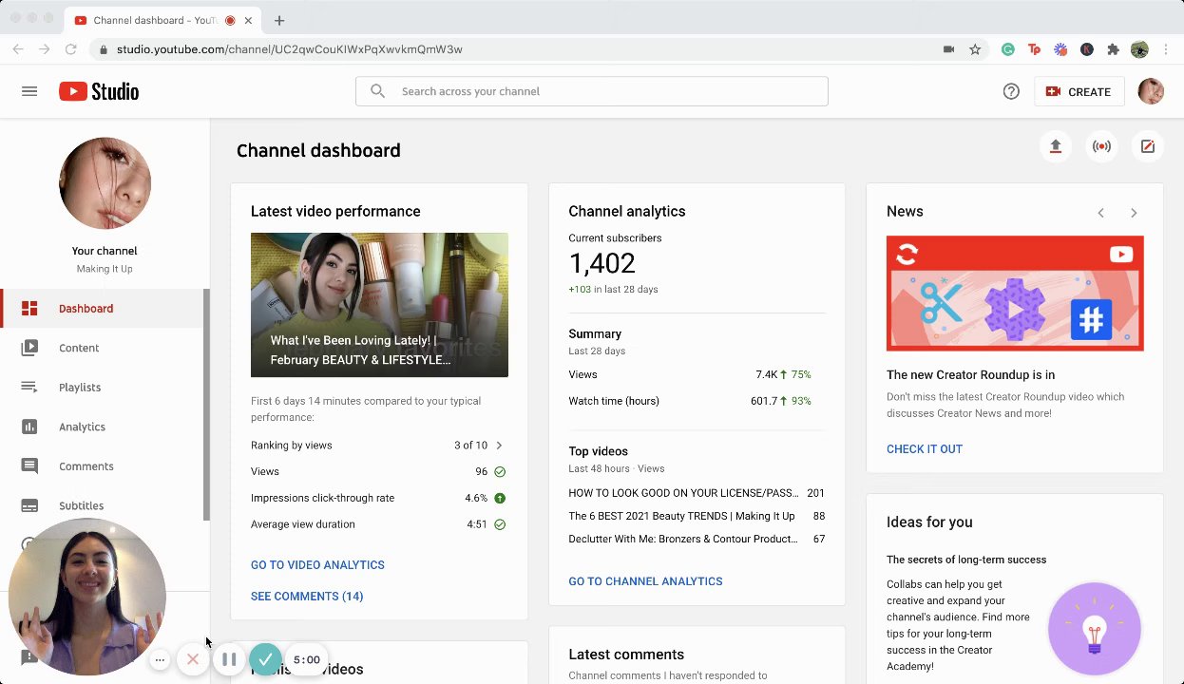Click the Creator Roundup news banner

click(1015, 294)
